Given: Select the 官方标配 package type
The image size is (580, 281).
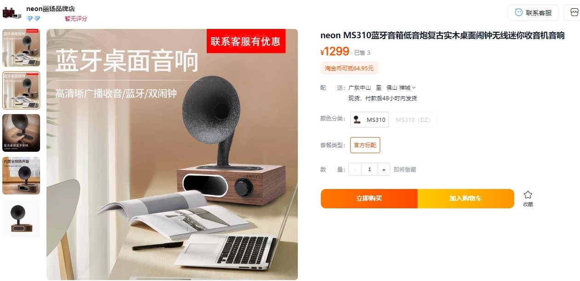Looking at the screenshot, I should tap(365, 145).
